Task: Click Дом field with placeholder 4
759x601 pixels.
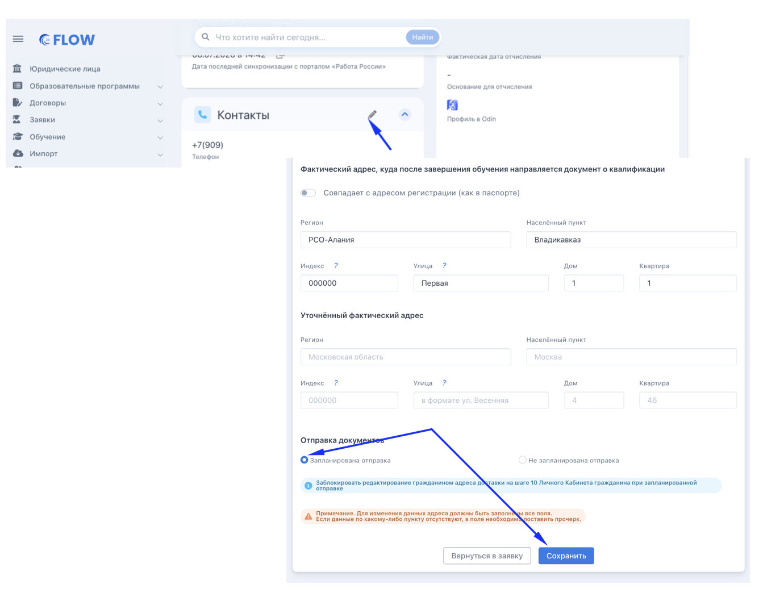Action: pyautogui.click(x=594, y=400)
